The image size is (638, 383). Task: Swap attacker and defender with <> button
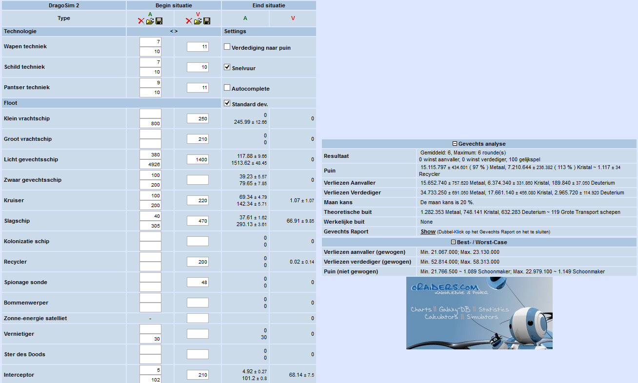coord(174,31)
